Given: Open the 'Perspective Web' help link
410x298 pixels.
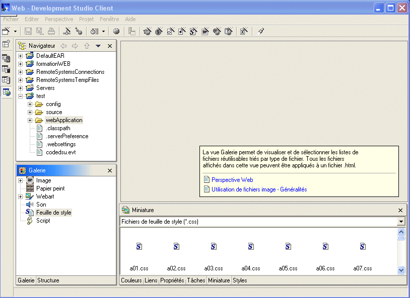Looking at the screenshot, I should (232, 180).
